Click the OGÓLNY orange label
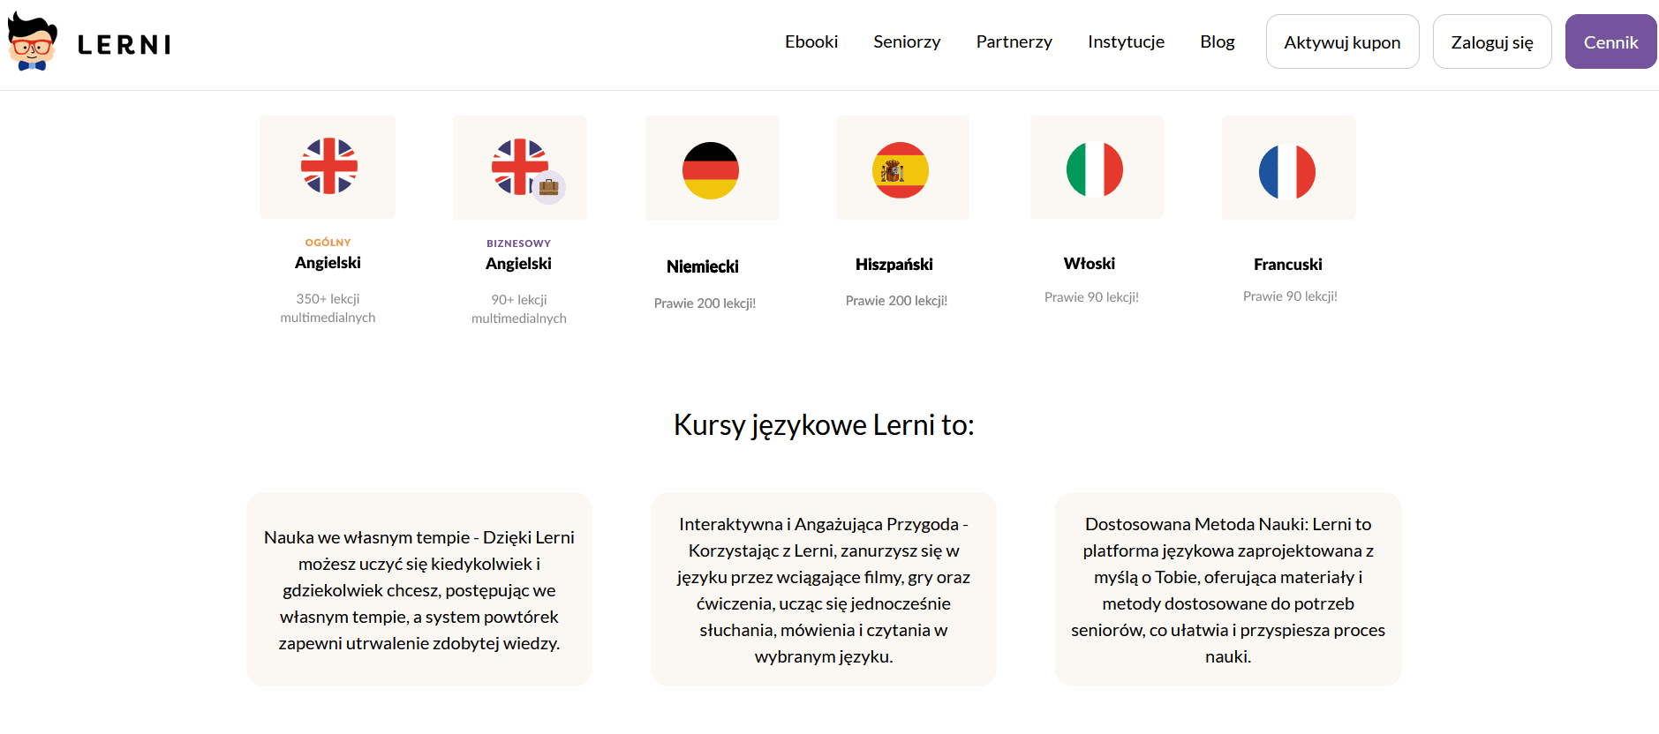 pyautogui.click(x=328, y=243)
